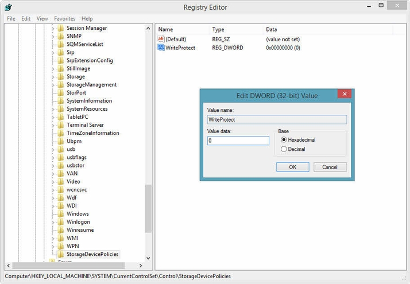
Task: Click the 0x00000000 (0) data cell
Action: coord(283,48)
